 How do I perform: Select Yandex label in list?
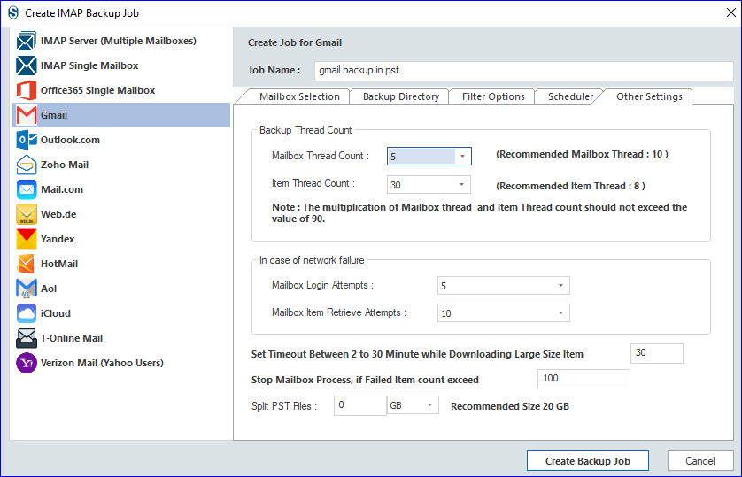pyautogui.click(x=58, y=239)
